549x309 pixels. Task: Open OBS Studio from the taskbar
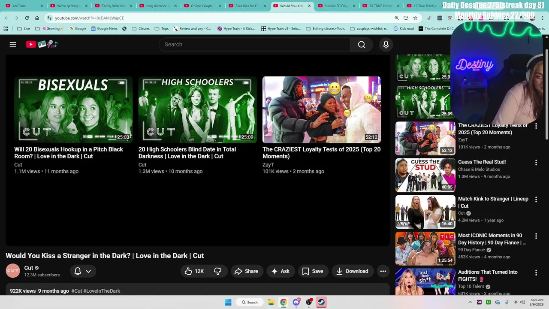click(309, 302)
